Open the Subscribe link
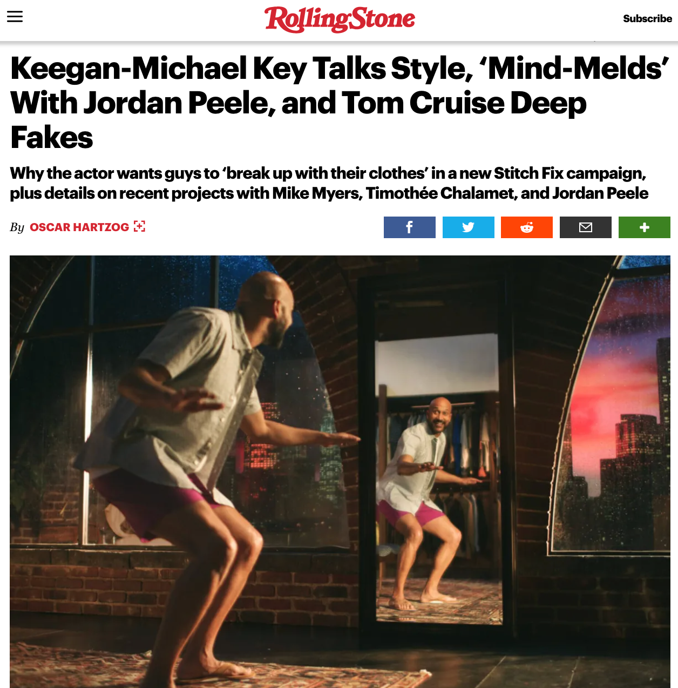The image size is (678, 688). pos(647,18)
